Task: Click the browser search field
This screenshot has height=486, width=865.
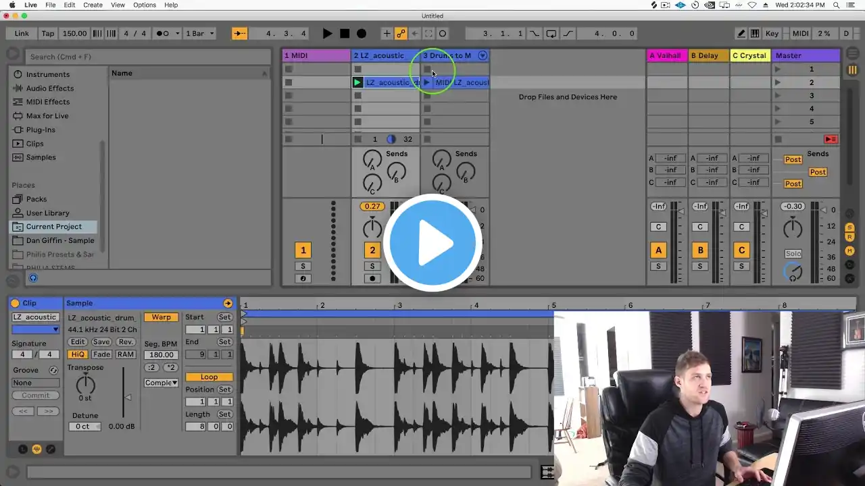Action: click(x=148, y=57)
